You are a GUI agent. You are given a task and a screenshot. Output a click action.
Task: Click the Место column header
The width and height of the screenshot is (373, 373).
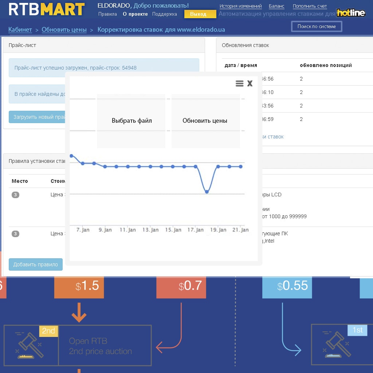point(20,181)
